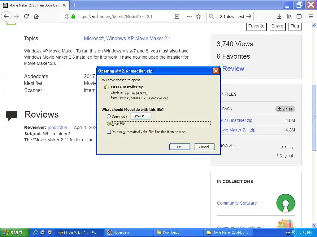Viewport: 317px width, 237px height.
Task: Click the Favorite button
Action: pyautogui.click(x=256, y=26)
